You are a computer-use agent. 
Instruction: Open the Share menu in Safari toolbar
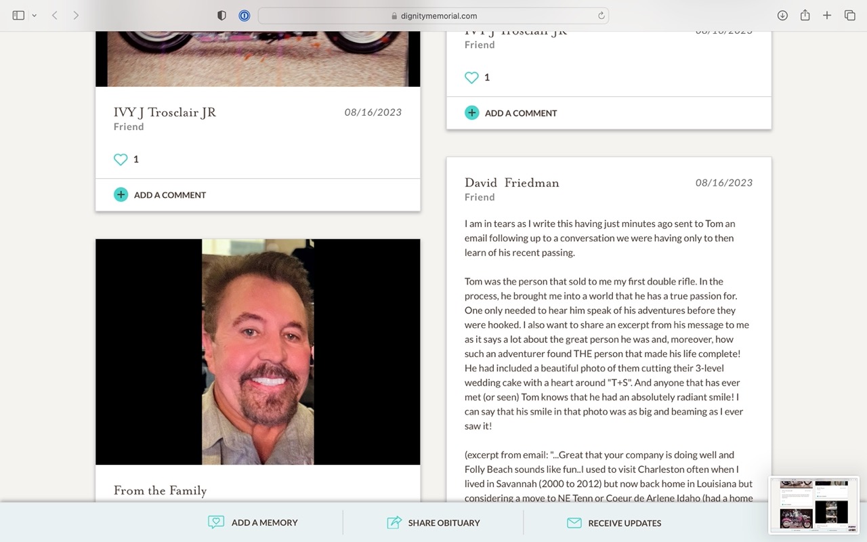click(805, 15)
